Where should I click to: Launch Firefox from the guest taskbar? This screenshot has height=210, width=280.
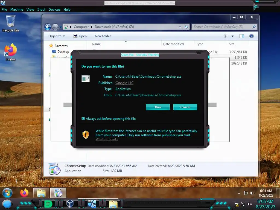pos(24,193)
